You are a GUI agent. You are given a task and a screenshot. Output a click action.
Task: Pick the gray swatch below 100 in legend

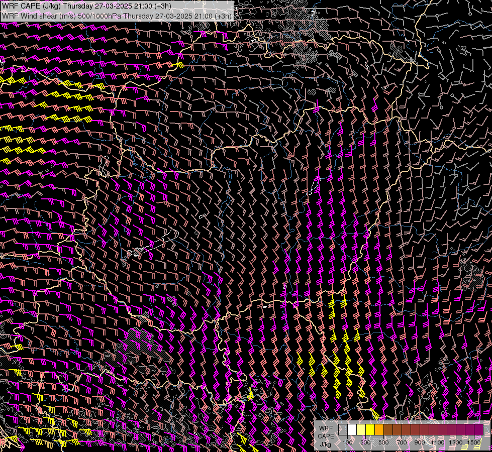(343, 430)
